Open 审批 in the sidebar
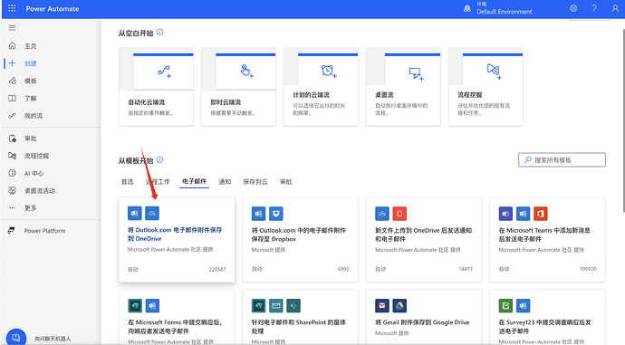Image resolution: width=625 pixels, height=345 pixels. pos(30,139)
